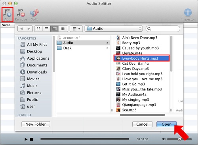
Task: Select Public in Favorites sidebar
Action: (29, 100)
